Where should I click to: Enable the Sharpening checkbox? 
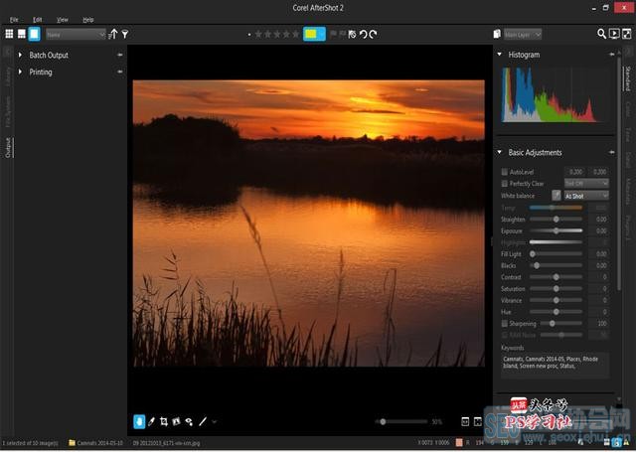point(504,324)
